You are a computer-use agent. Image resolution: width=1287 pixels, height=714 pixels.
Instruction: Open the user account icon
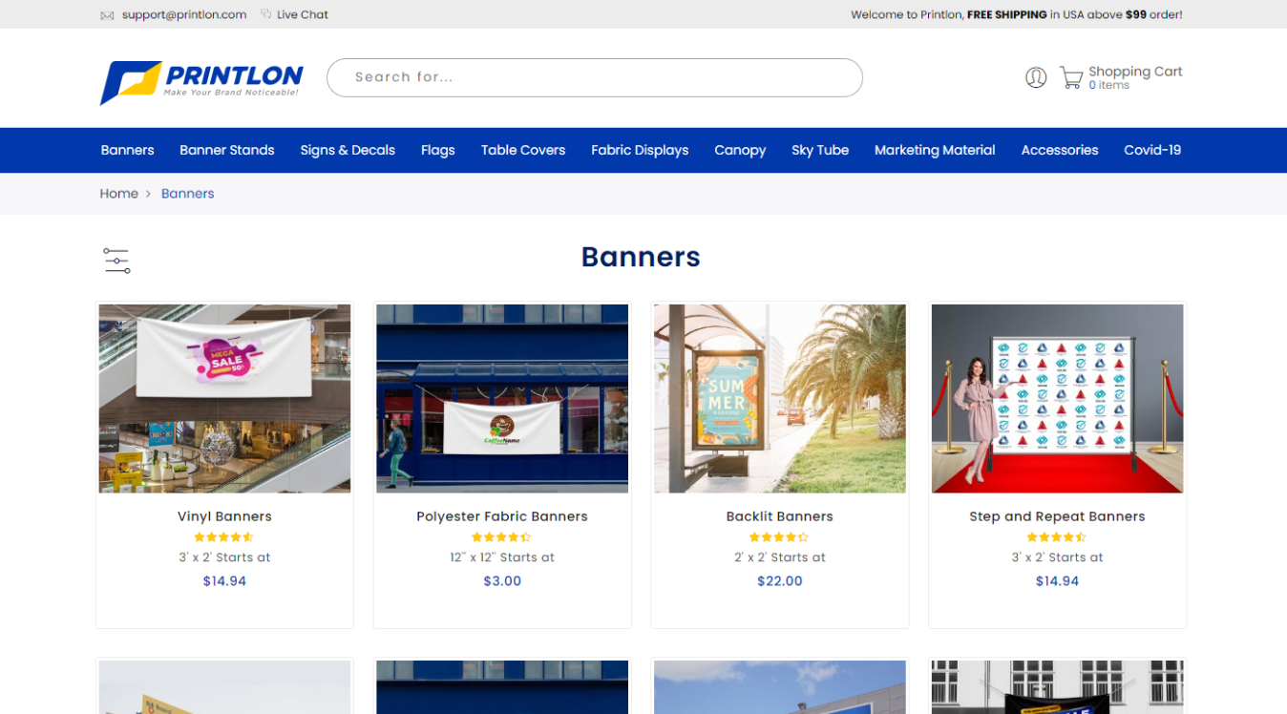click(1036, 77)
